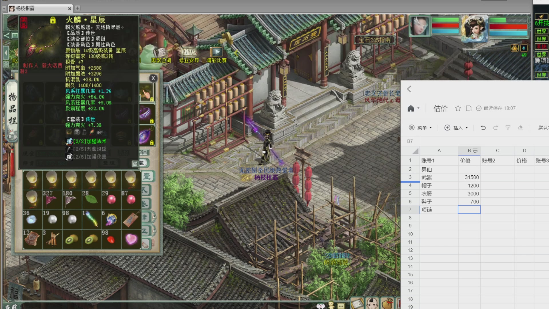Screen dimensions: 549x309
Task: Click the 修业安邦 activity button
Action: 189,55
